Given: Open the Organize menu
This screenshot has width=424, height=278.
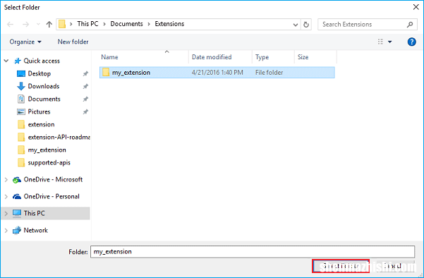Looking at the screenshot, I should coord(25,42).
